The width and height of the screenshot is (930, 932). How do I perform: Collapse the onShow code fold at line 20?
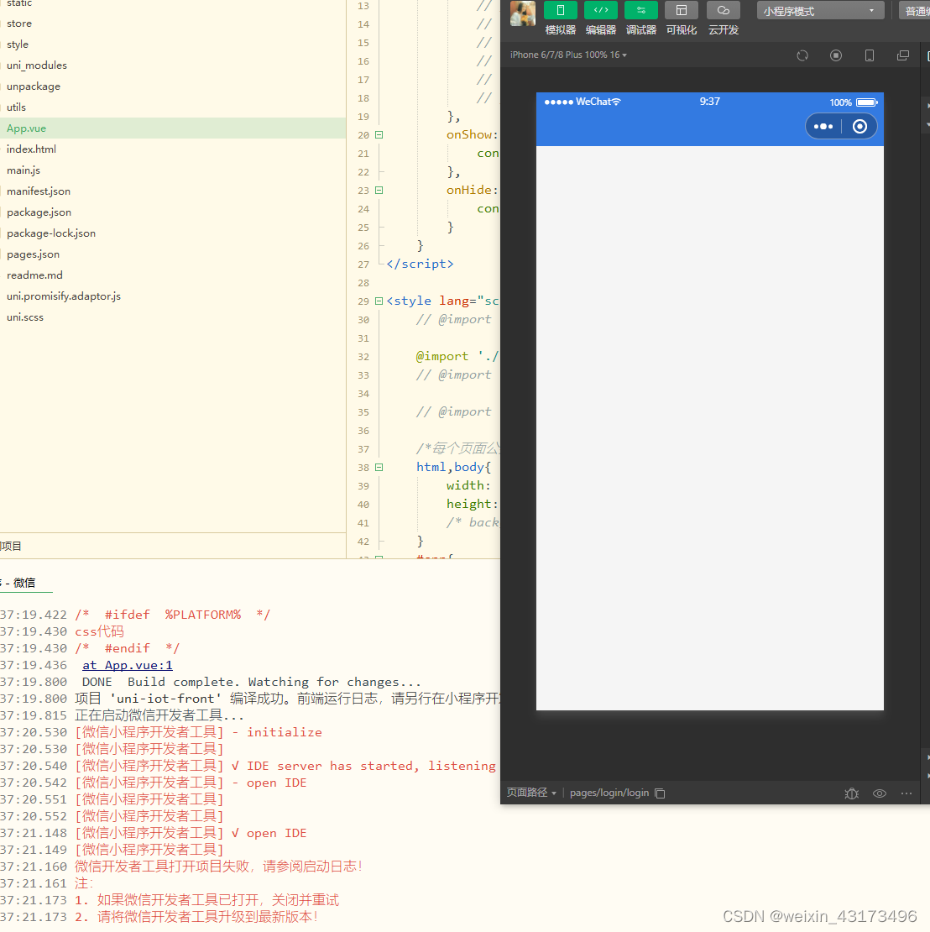[x=379, y=135]
